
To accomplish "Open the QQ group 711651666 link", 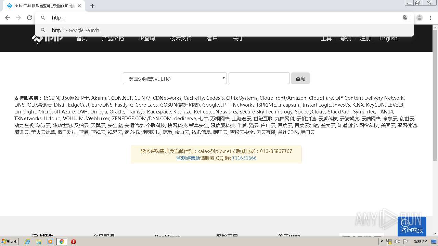I will 244,158.
